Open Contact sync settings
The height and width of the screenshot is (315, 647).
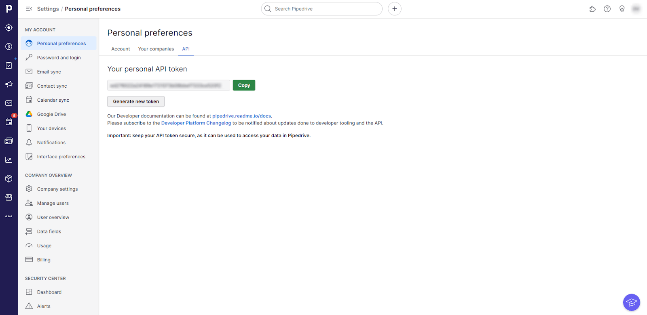59,86
